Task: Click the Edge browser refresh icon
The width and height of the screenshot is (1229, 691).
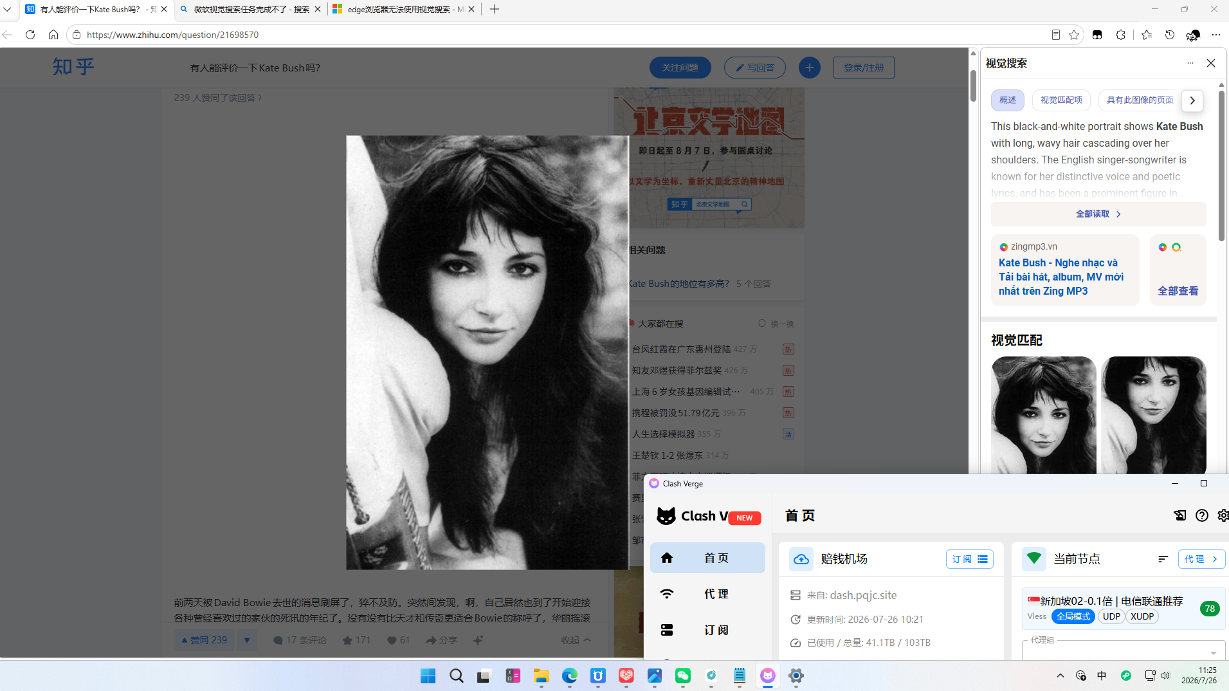Action: tap(30, 35)
